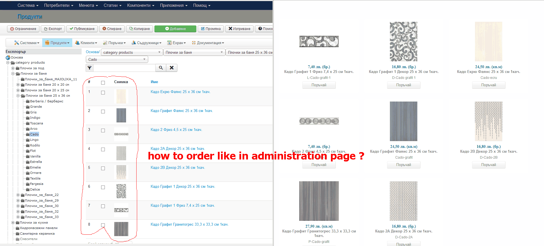Screen dimensions: 544x246
Task: Click the Ограничение toolbar button
Action: [x=23, y=29]
